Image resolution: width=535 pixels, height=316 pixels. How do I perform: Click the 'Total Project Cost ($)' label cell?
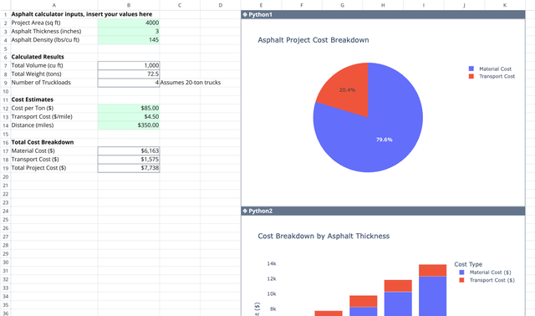click(54, 168)
